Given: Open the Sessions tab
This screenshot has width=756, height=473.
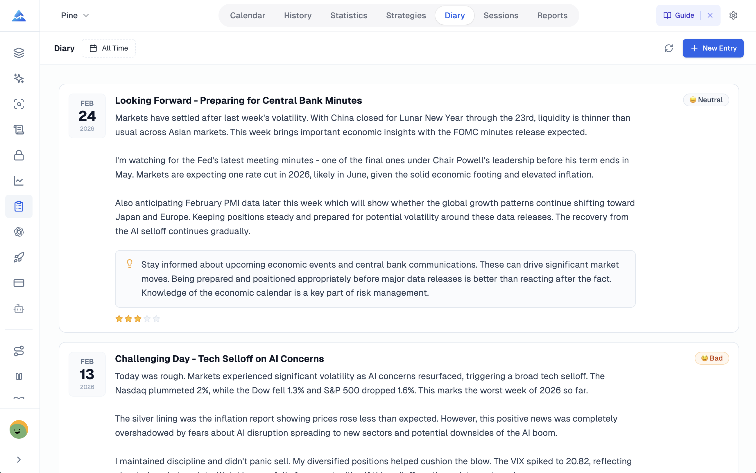Looking at the screenshot, I should click(x=501, y=15).
